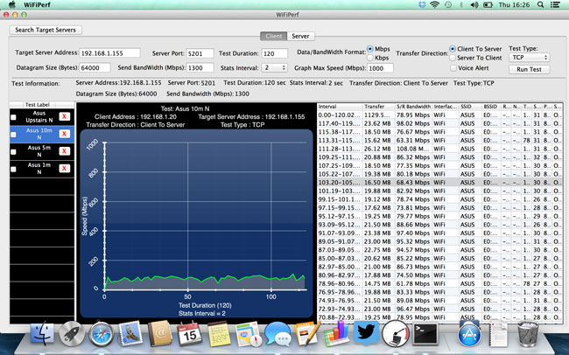Open Wi-Fi status menu bar icon

click(x=434, y=4)
